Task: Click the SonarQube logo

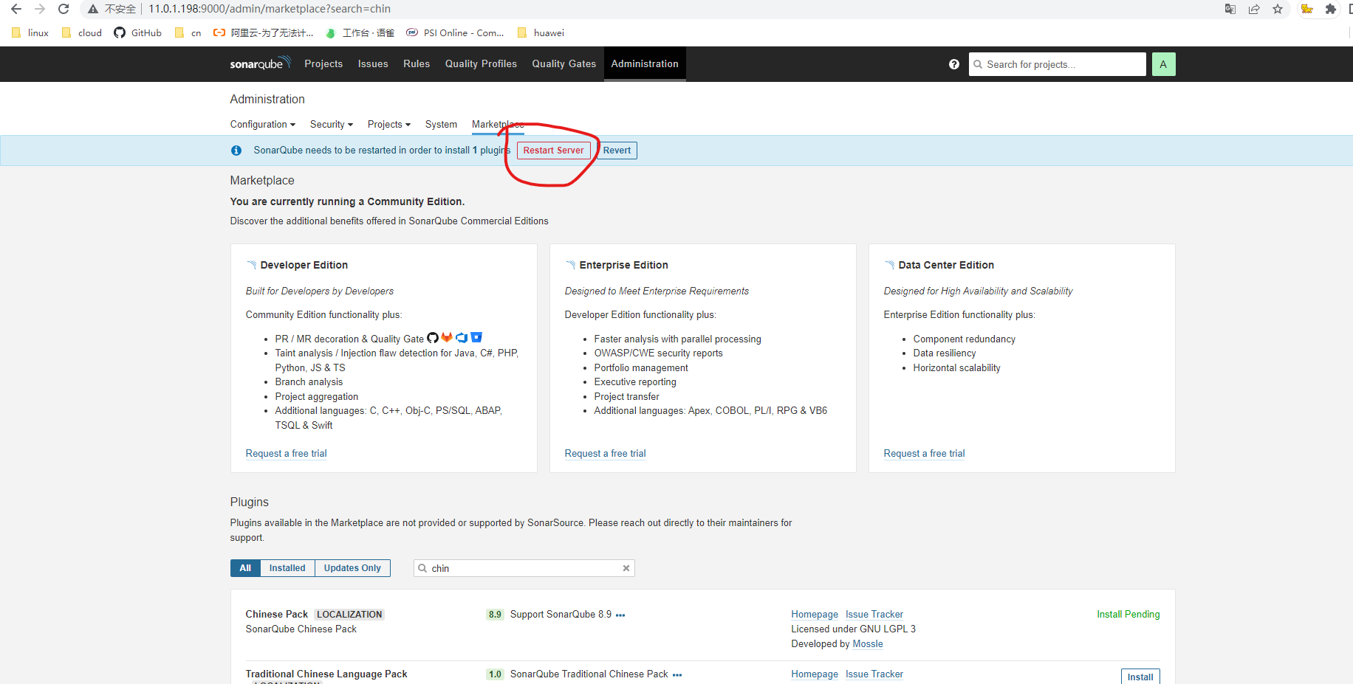Action: tap(260, 63)
